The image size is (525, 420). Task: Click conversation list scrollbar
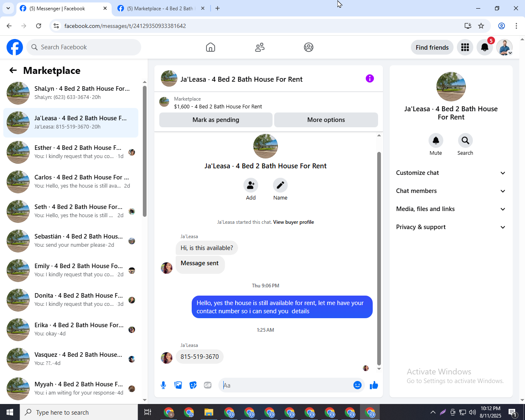(x=144, y=151)
